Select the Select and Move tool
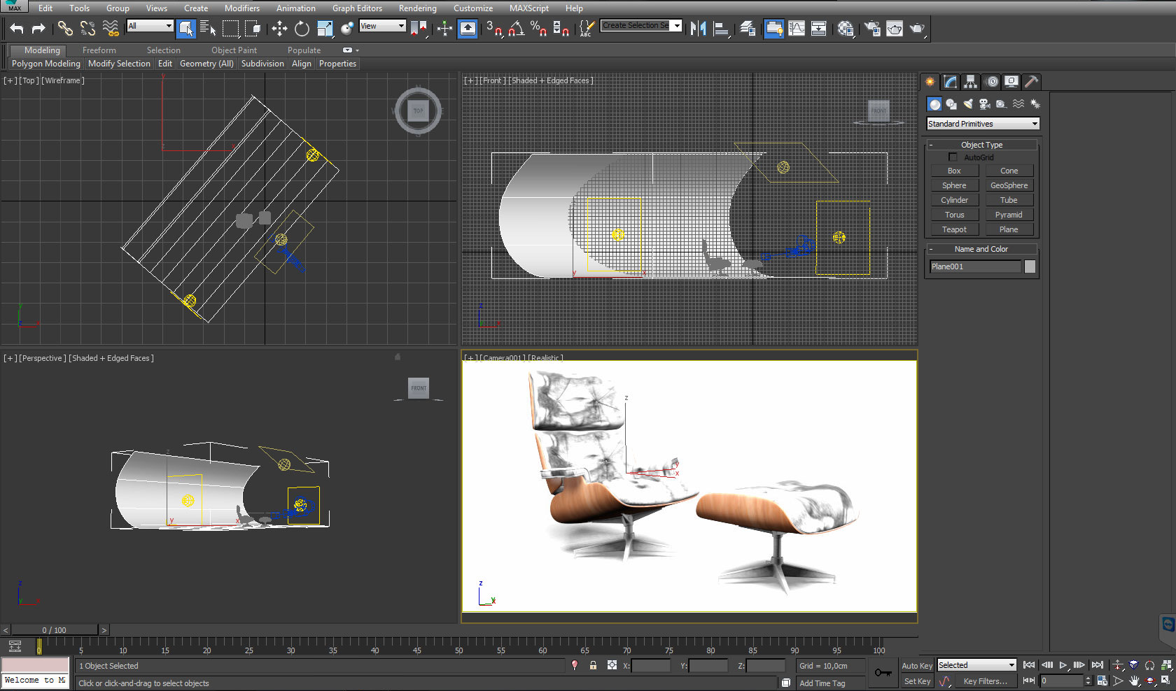 (x=279, y=29)
